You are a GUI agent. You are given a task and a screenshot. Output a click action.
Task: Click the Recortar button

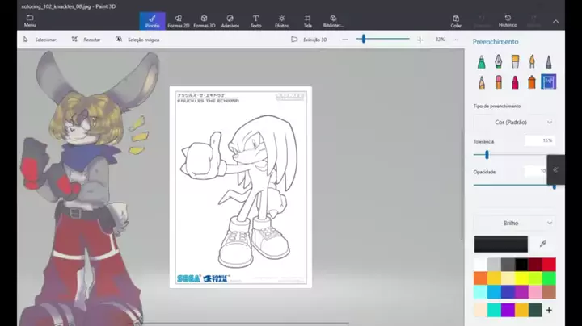point(86,40)
